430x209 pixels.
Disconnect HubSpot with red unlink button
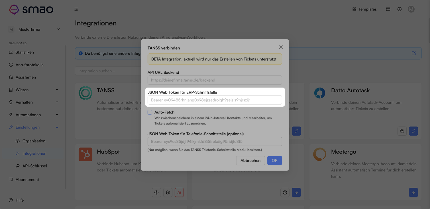(179, 193)
